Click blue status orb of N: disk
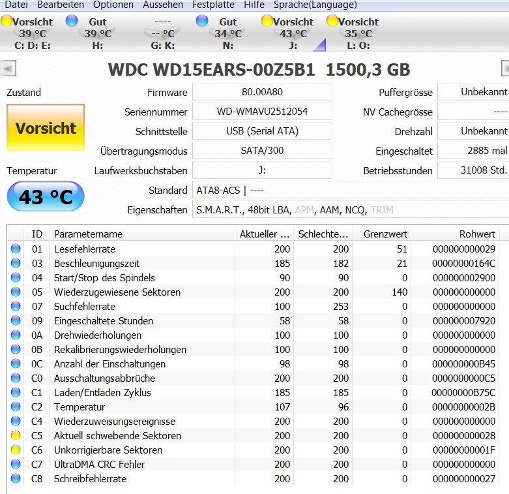Screen dimensions: 509x494 coord(202,20)
